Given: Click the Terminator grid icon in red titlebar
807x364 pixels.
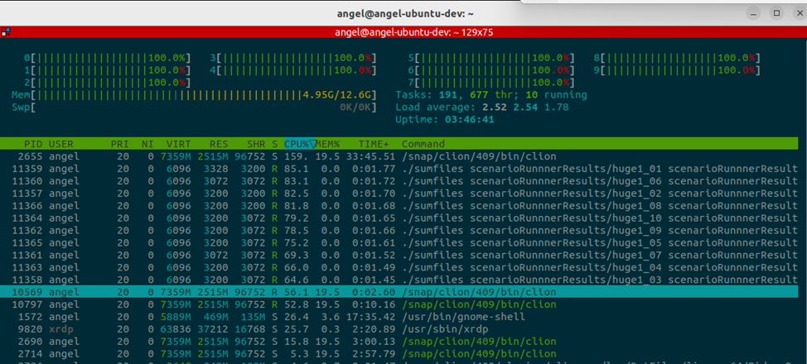Looking at the screenshot, I should [6, 31].
